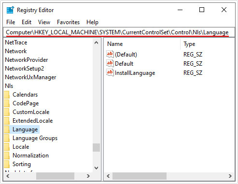238x184 pixels.
Task: Click the Registry Editor app icon in title bar
Action: [x=10, y=10]
